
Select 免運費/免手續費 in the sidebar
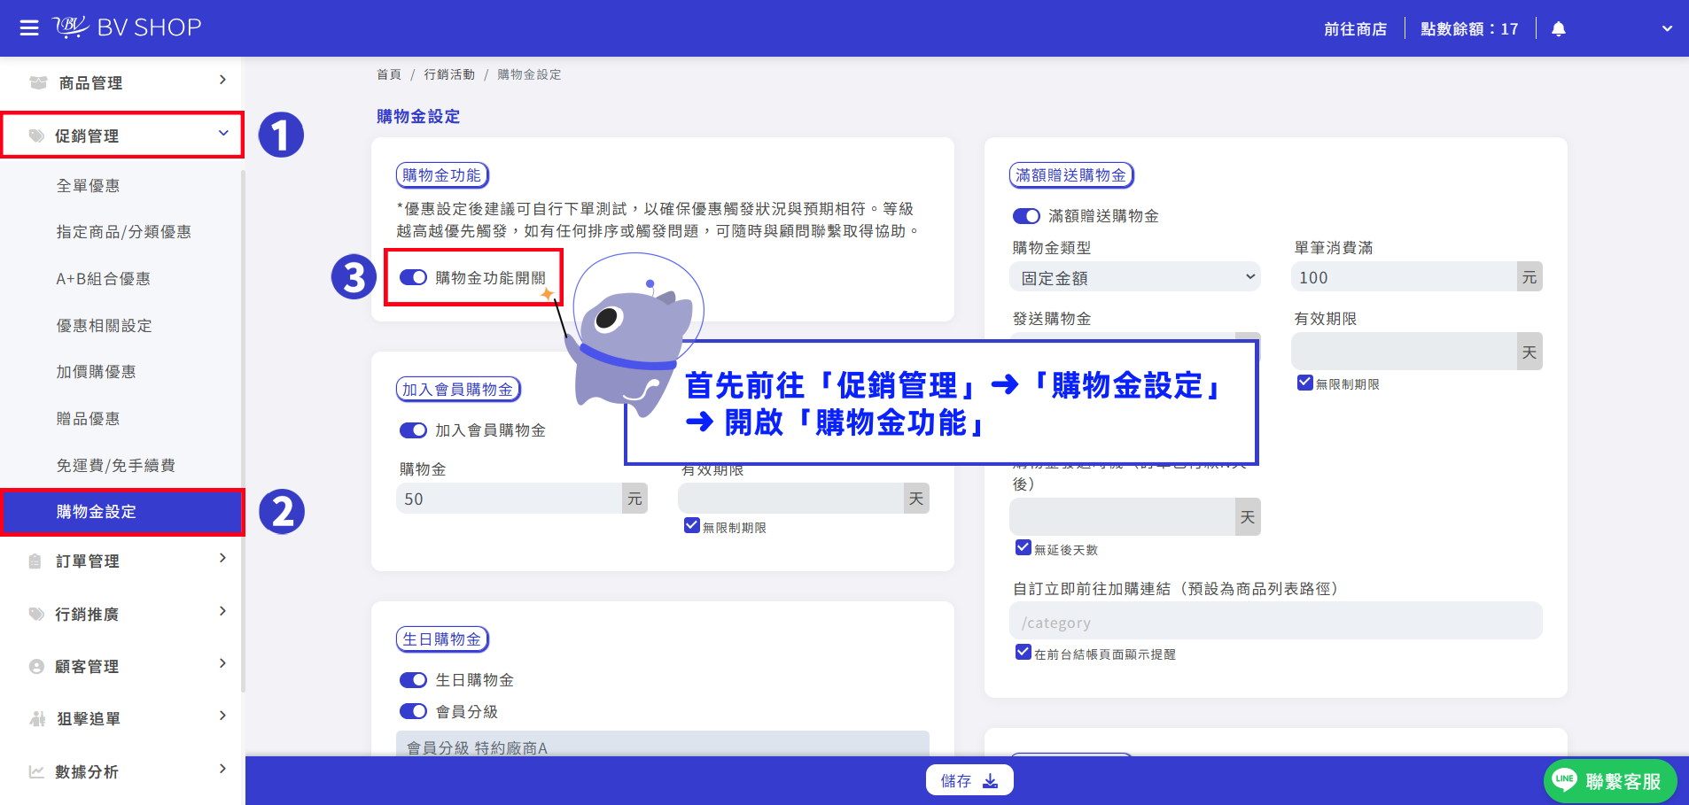[115, 466]
